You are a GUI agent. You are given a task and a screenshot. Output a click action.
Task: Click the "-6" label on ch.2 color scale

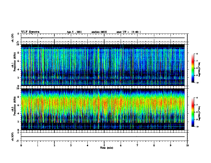[197, 98]
